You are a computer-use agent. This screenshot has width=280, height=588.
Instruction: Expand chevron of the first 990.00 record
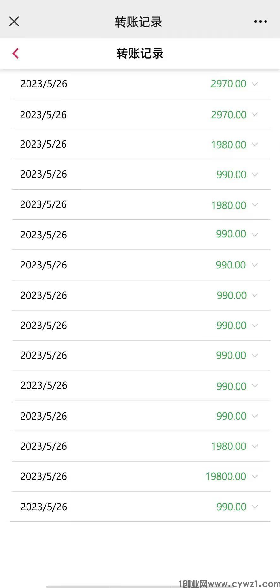coord(255,175)
